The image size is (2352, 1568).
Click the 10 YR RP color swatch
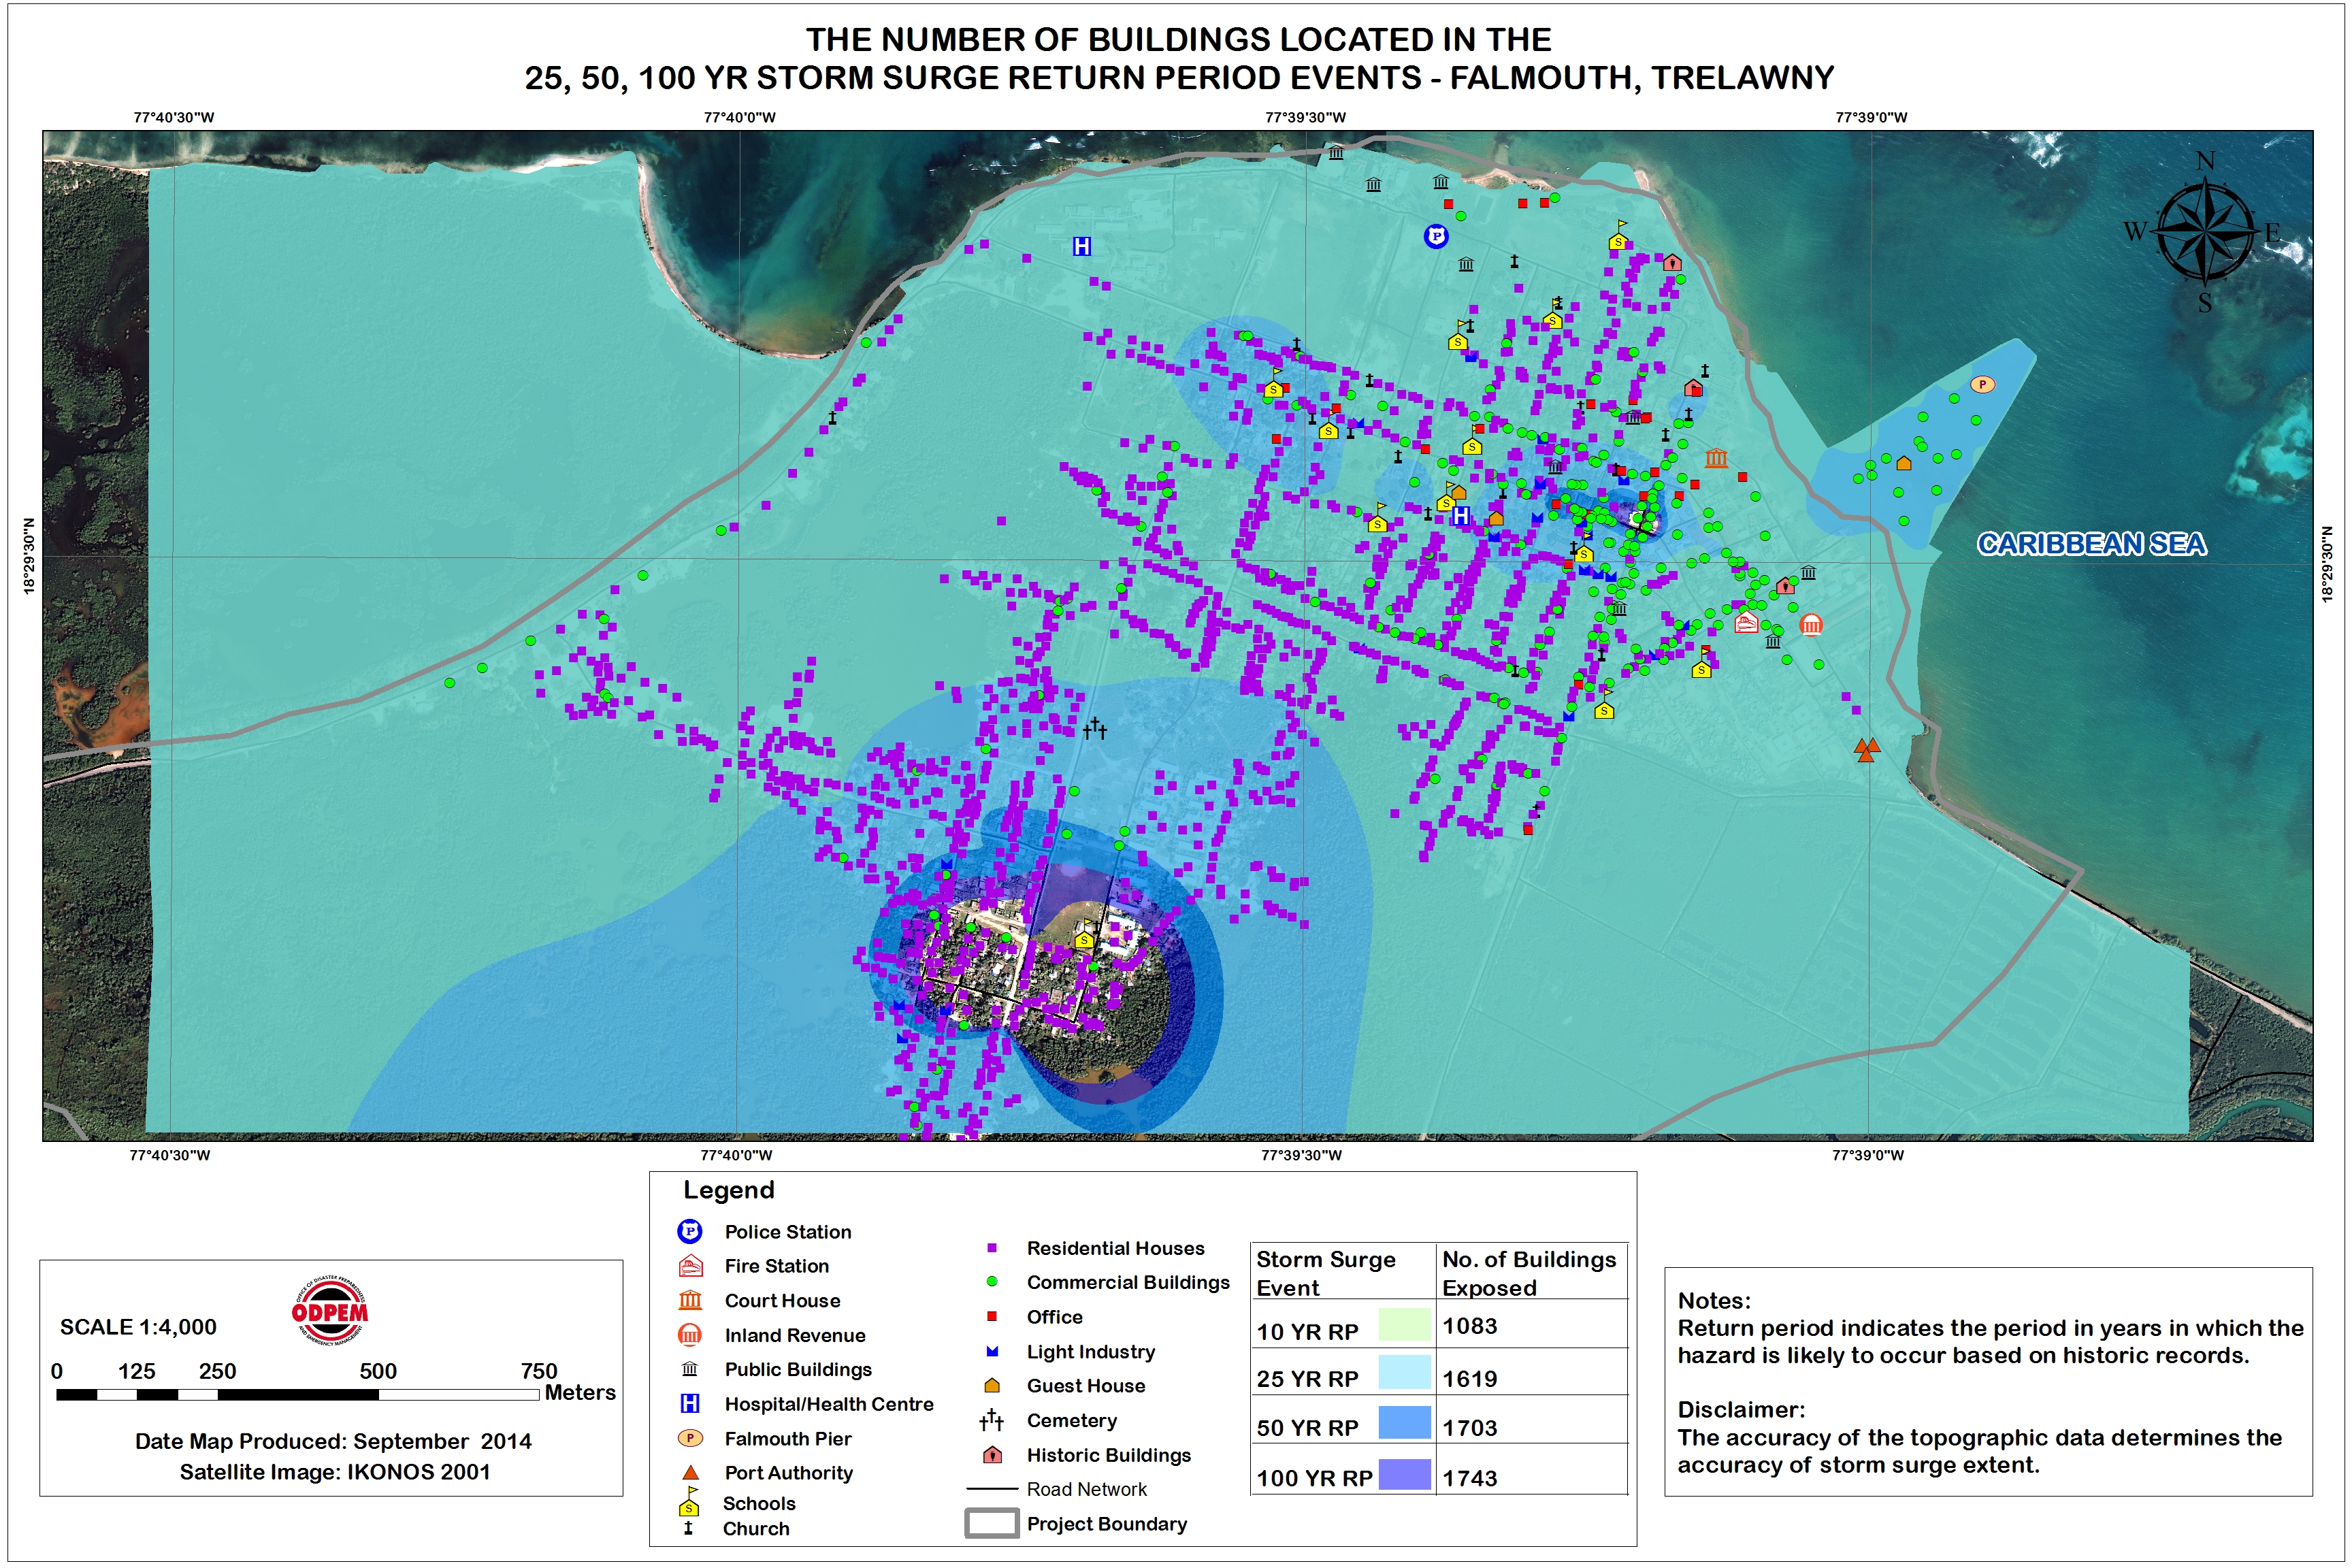[1404, 1325]
